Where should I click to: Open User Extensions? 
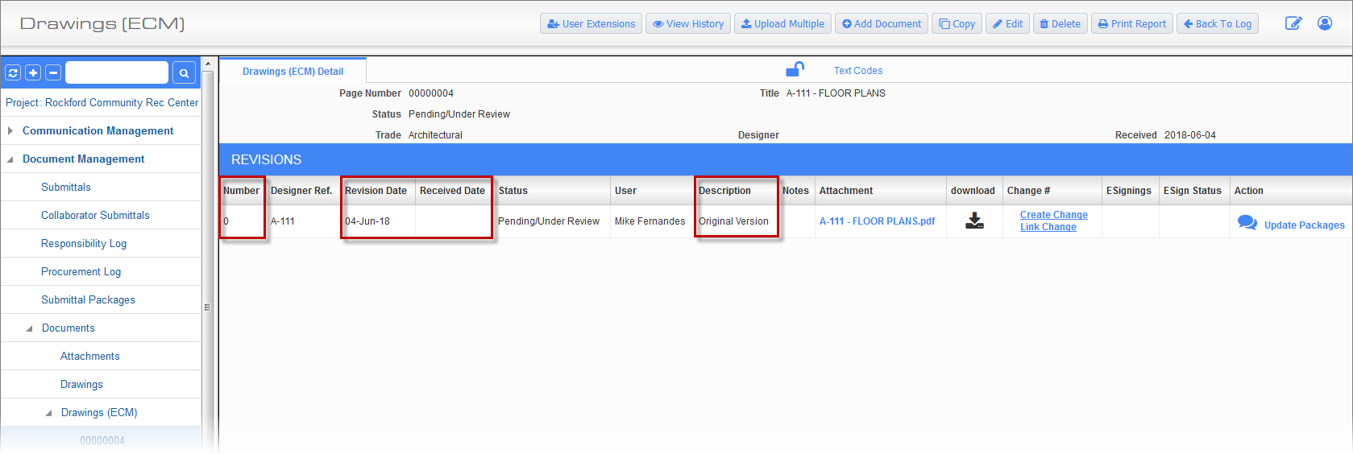(x=591, y=24)
